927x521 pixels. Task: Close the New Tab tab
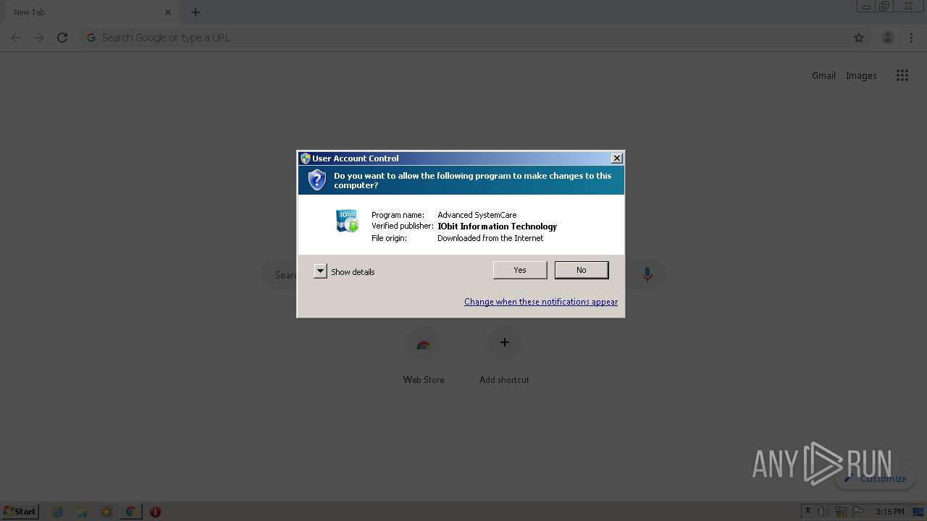(x=168, y=12)
